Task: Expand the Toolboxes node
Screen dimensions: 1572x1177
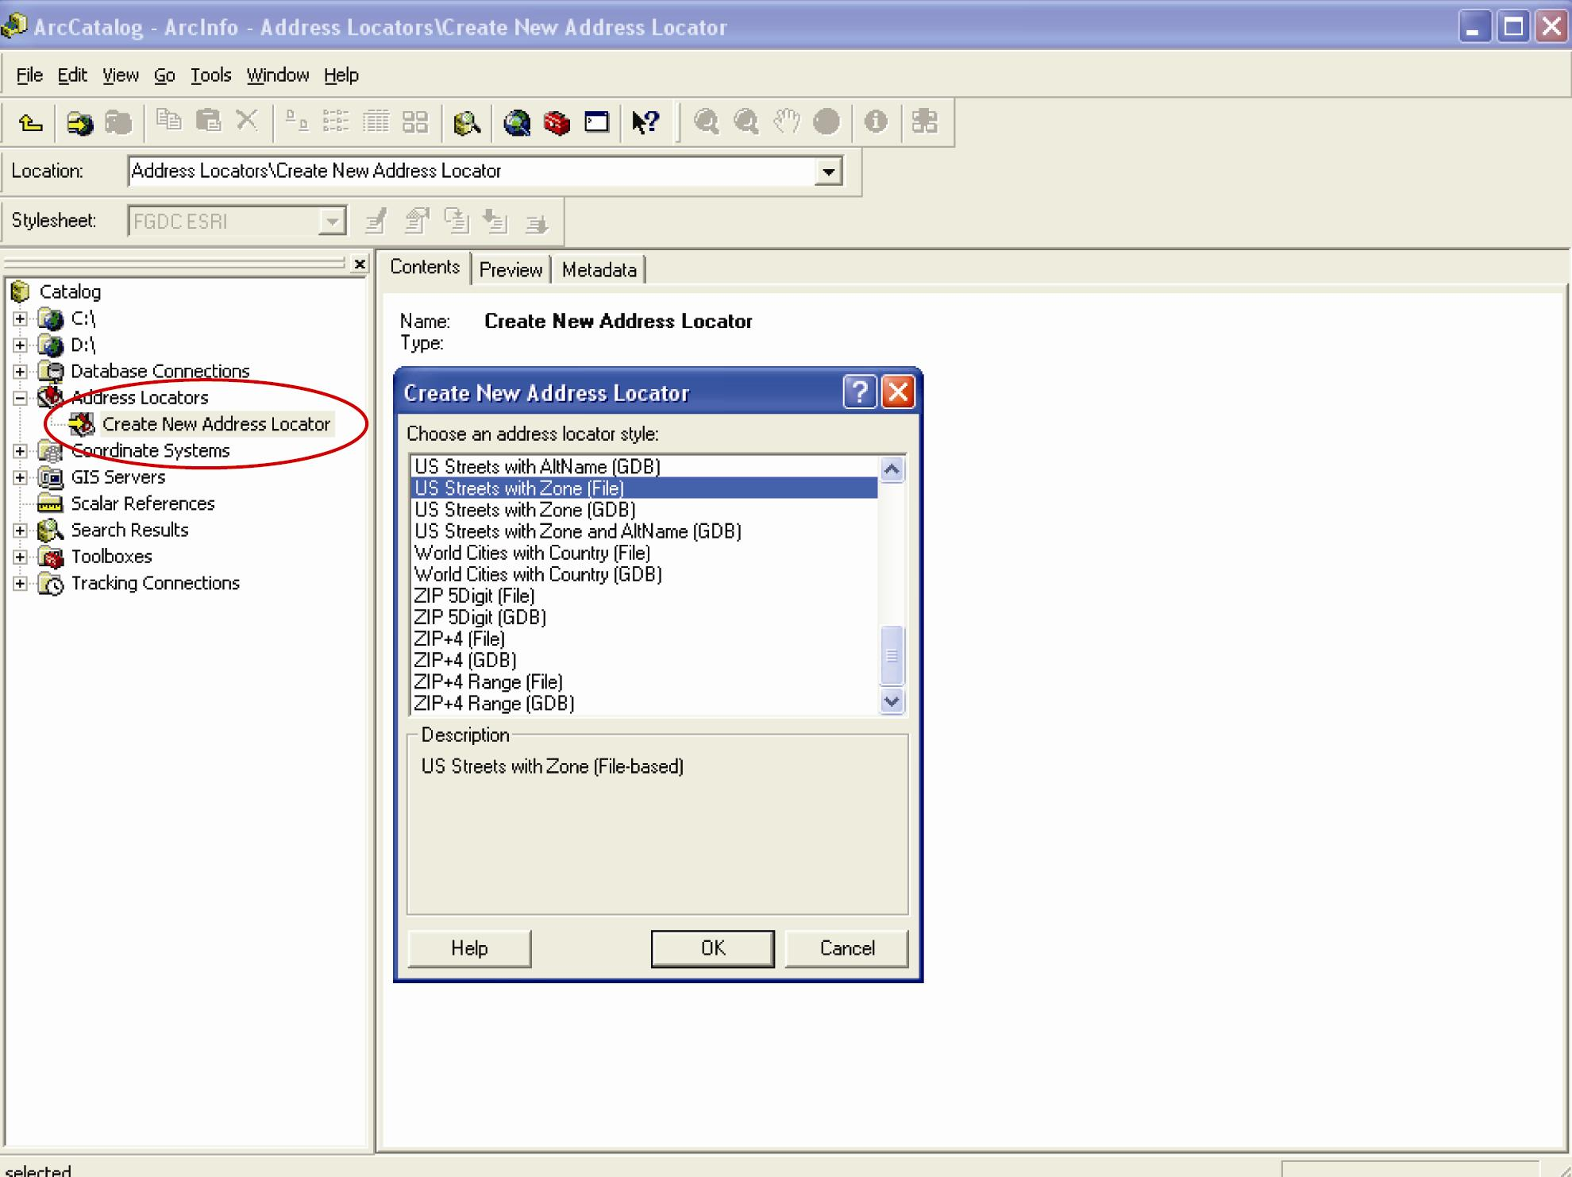Action: point(21,557)
